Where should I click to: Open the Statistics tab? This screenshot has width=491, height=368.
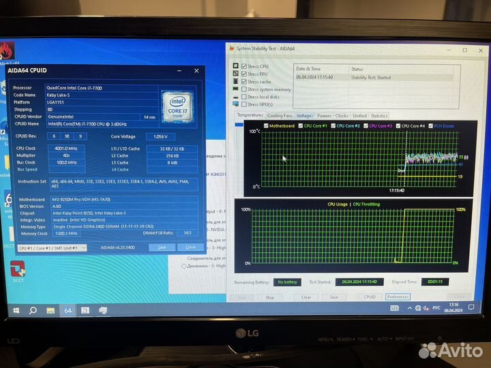[379, 115]
